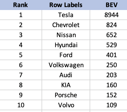Select the Volkswagen cell
Image resolution: width=127 pixels, height=112 pixels.
click(66, 65)
